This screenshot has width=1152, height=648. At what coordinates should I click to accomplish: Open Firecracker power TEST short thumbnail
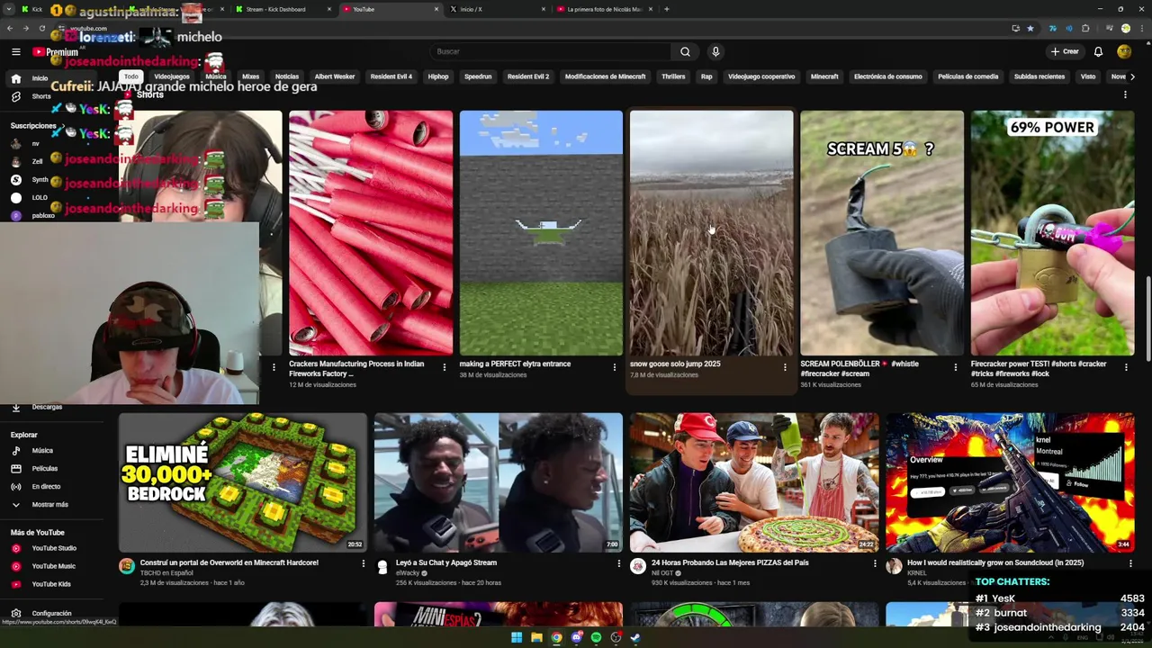pyautogui.click(x=1052, y=233)
